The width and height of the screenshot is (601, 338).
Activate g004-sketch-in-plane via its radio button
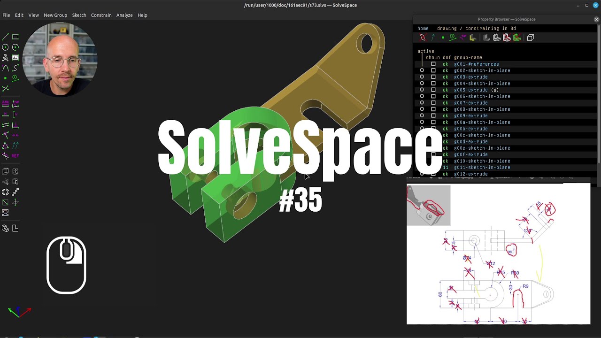click(x=422, y=84)
